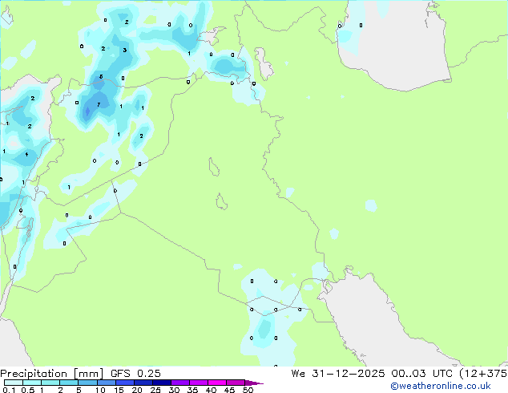Pick the 15–20 mm legend color swatch
The width and height of the screenshot is (508, 393).
[x=124, y=383]
